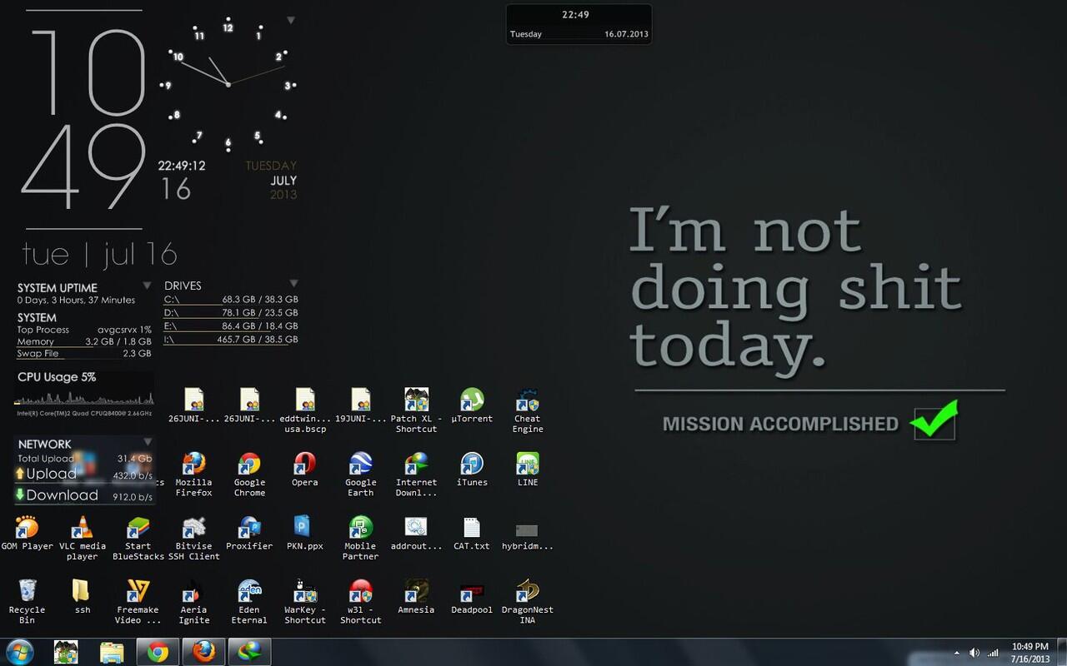The height and width of the screenshot is (666, 1067).
Task: Open the w3l shortcut
Action: pos(361,602)
